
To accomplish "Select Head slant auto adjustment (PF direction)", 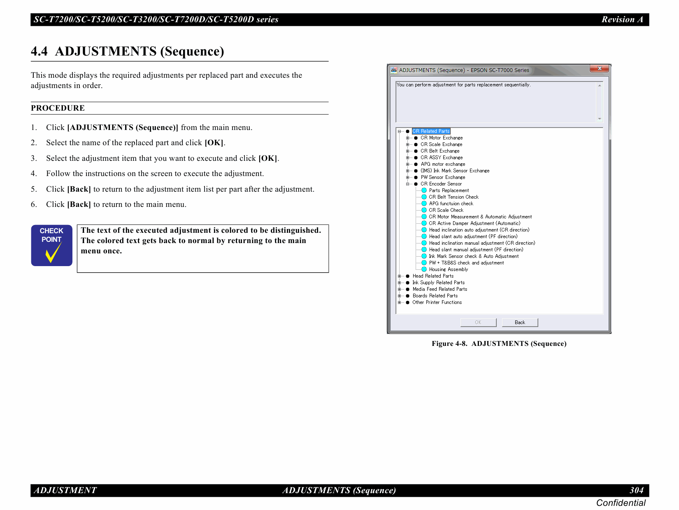I will 473,236.
